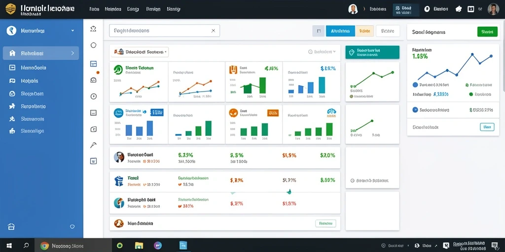Select the blue highlighted tab in the toolbar
Screen dimensions: 505x252
(x=340, y=31)
